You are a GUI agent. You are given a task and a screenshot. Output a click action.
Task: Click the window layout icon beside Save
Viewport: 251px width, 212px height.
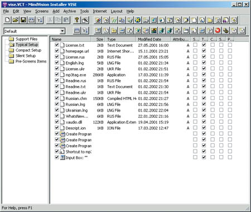click(x=31, y=20)
